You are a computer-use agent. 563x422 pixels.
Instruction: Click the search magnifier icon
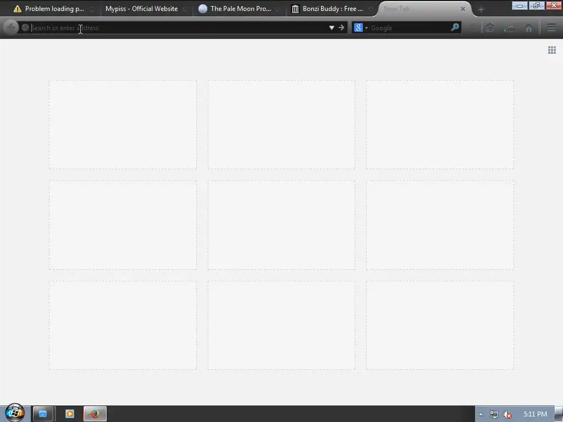coord(455,27)
